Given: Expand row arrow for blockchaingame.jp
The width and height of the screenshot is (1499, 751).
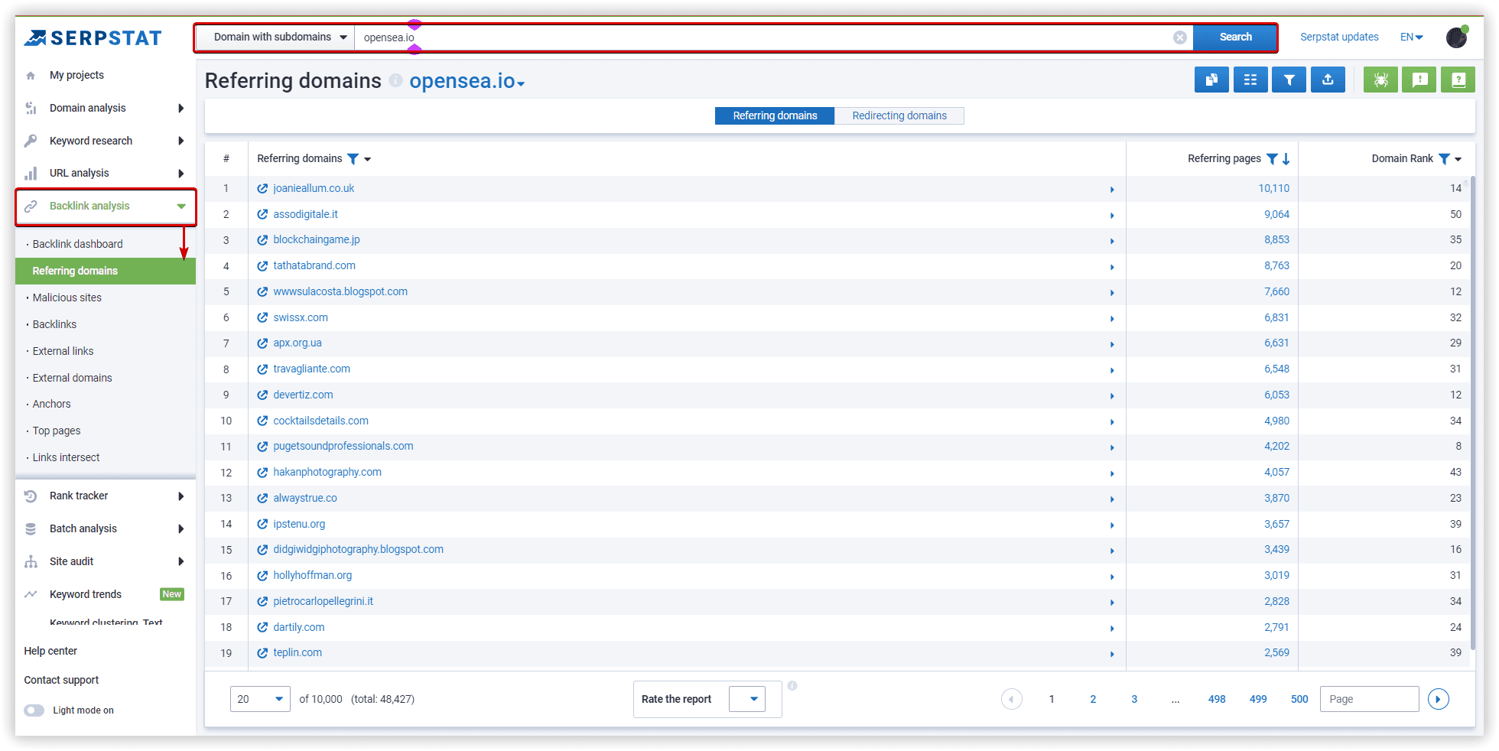Looking at the screenshot, I should coord(1112,241).
